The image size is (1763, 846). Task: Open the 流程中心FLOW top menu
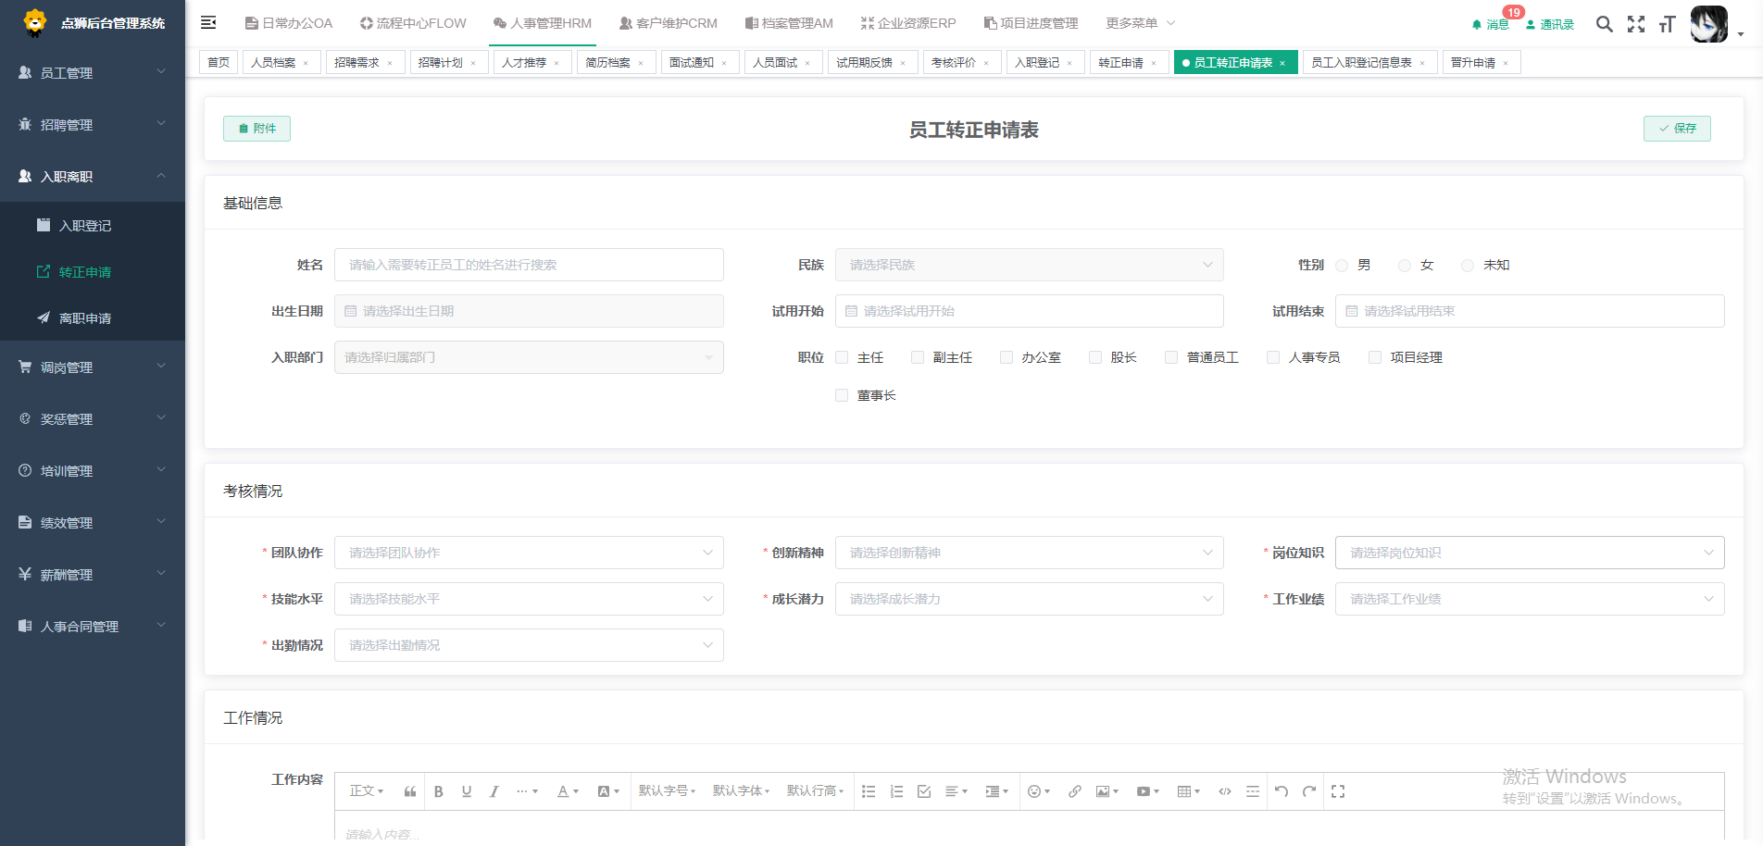coord(413,23)
